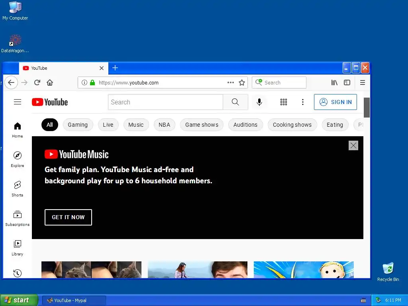Go to browser home page icon
This screenshot has width=408, height=306.
pyautogui.click(x=50, y=82)
